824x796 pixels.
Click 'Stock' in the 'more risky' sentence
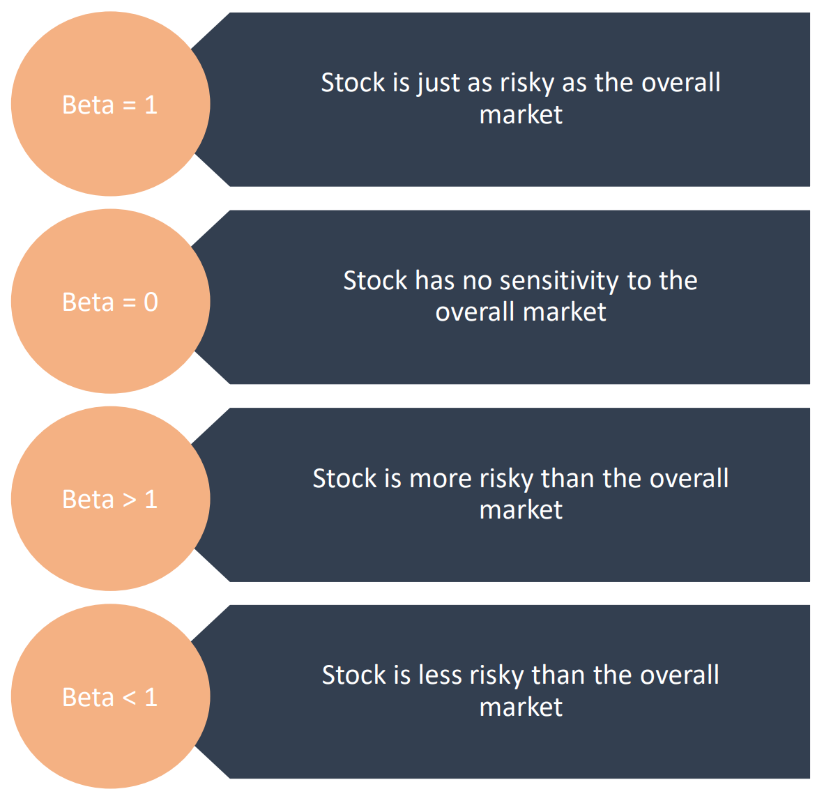pyautogui.click(x=344, y=478)
